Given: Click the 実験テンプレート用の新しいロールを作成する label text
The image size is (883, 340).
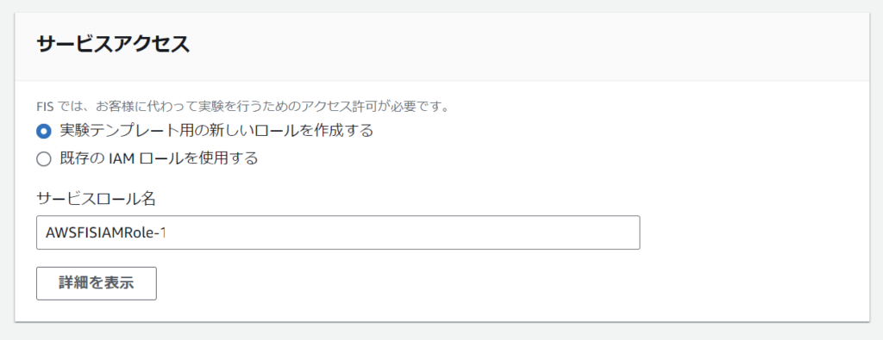Looking at the screenshot, I should pyautogui.click(x=216, y=131).
